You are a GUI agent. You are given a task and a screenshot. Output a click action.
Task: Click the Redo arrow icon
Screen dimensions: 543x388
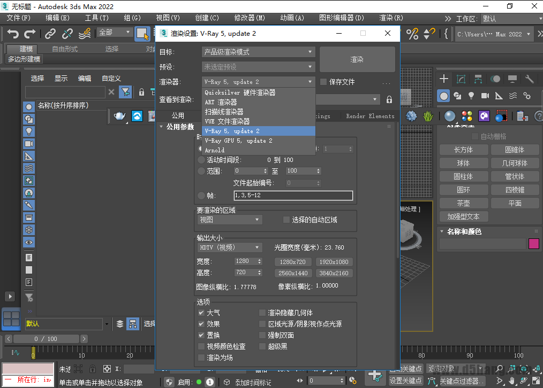pos(30,34)
